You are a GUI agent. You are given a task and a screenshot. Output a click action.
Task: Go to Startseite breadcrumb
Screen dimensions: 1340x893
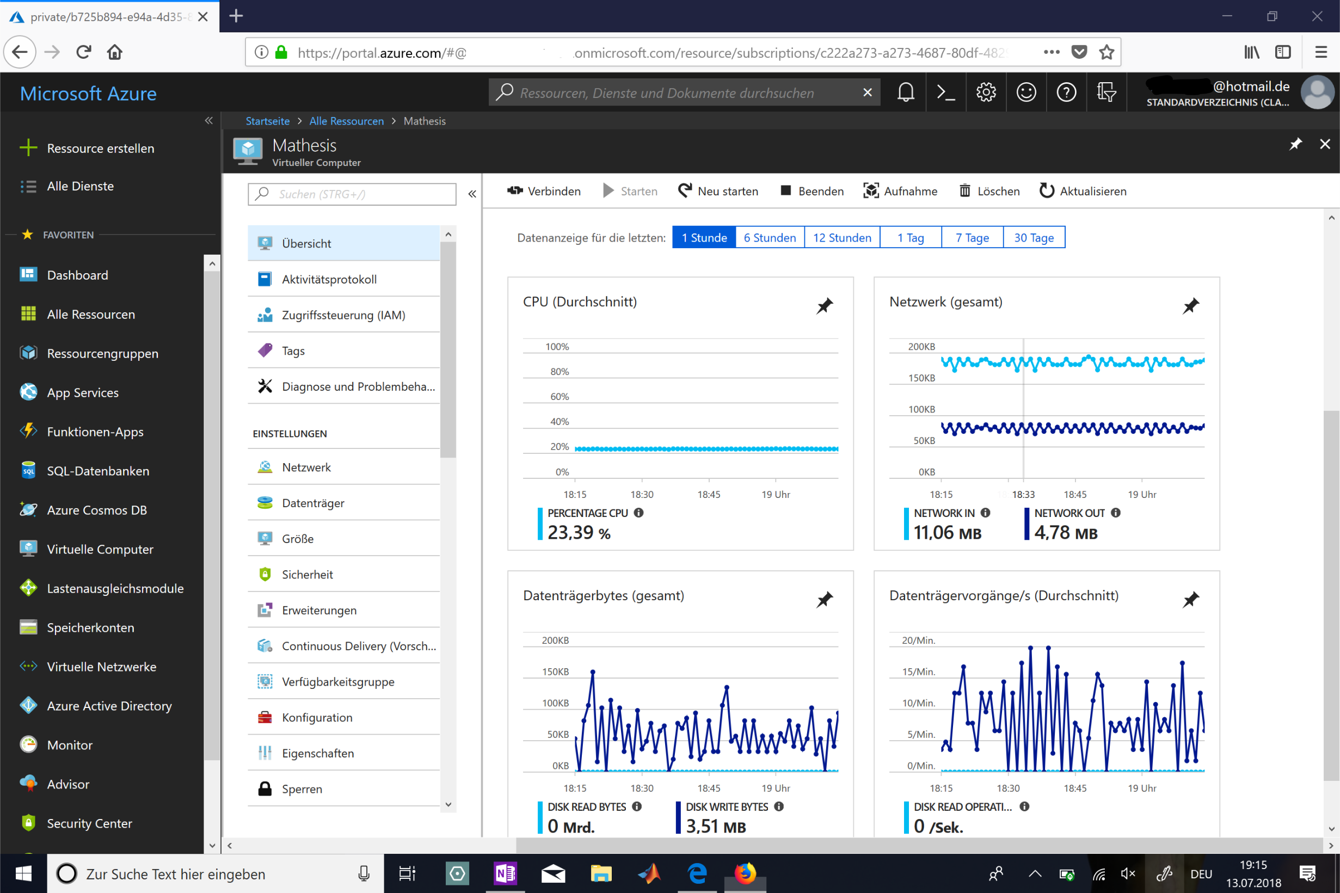click(267, 121)
